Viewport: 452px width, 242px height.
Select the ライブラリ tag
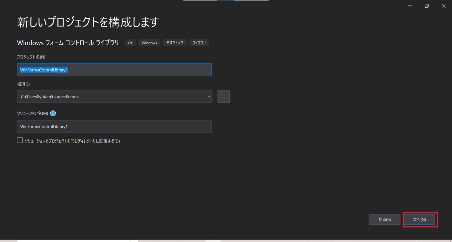coord(199,43)
